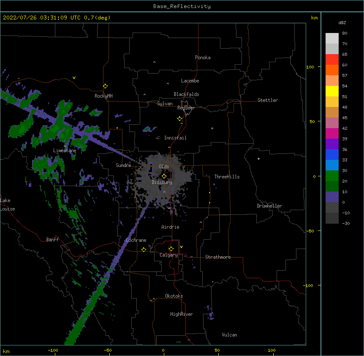Select the Airdrie city label
This screenshot has width=364, height=356.
[x=171, y=227]
